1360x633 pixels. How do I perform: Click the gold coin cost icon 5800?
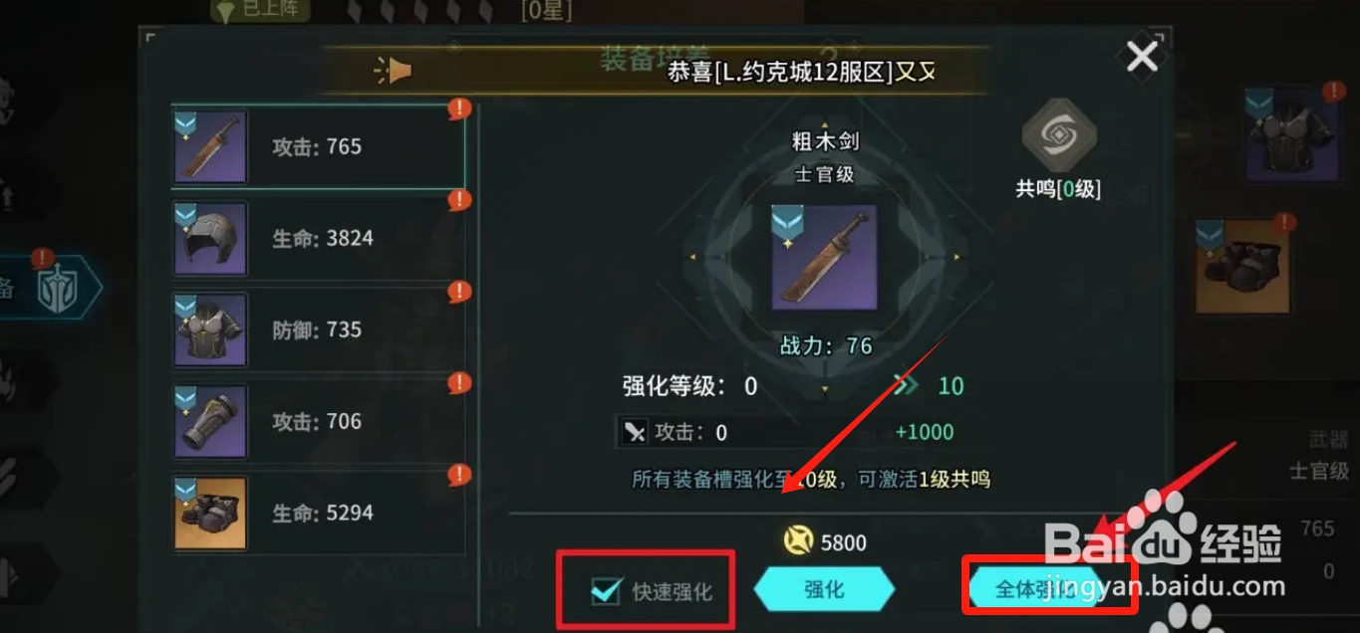pyautogui.click(x=799, y=541)
